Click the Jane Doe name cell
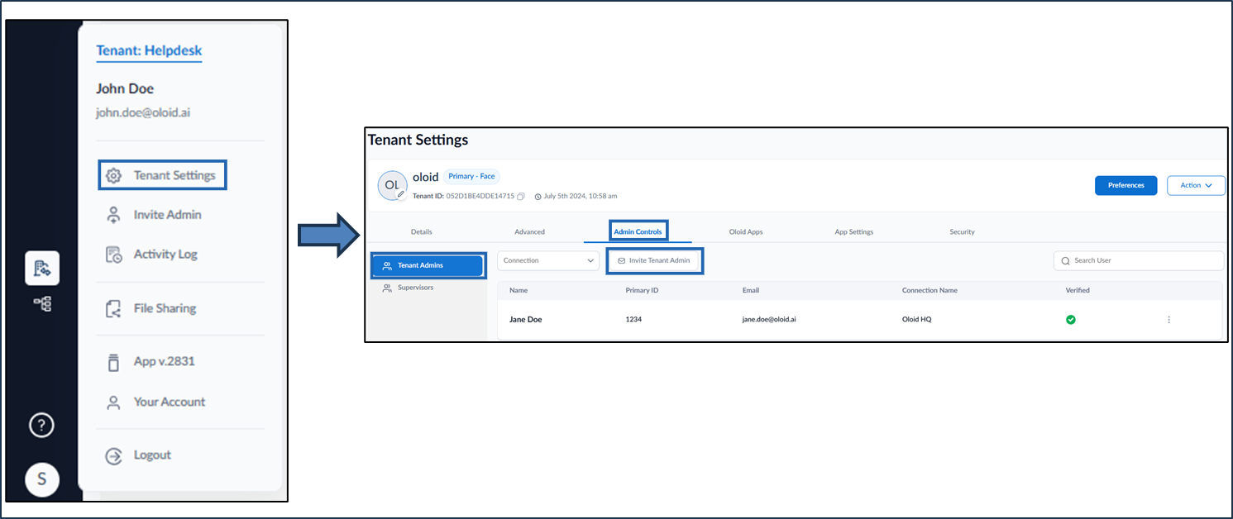This screenshot has width=1233, height=519. [x=526, y=319]
